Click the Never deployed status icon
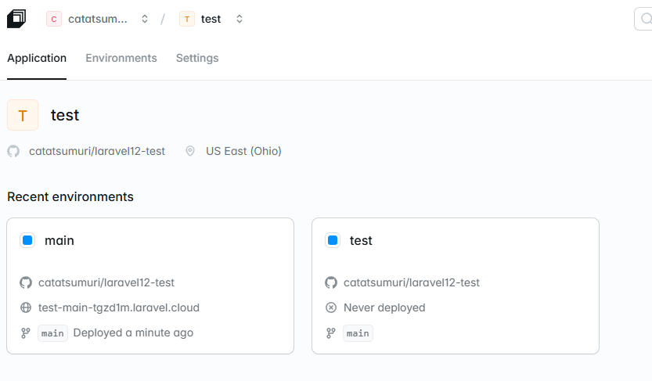This screenshot has width=652, height=381. coord(331,307)
